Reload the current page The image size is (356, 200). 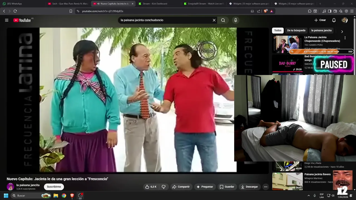(x=15, y=11)
